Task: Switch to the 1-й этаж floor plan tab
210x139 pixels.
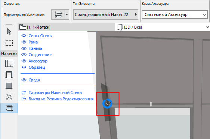Action: [x=66, y=27]
